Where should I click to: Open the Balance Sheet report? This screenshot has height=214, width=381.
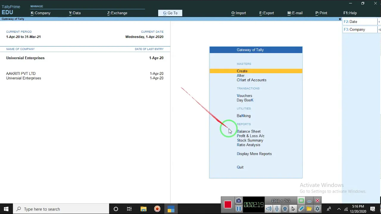pos(249,131)
